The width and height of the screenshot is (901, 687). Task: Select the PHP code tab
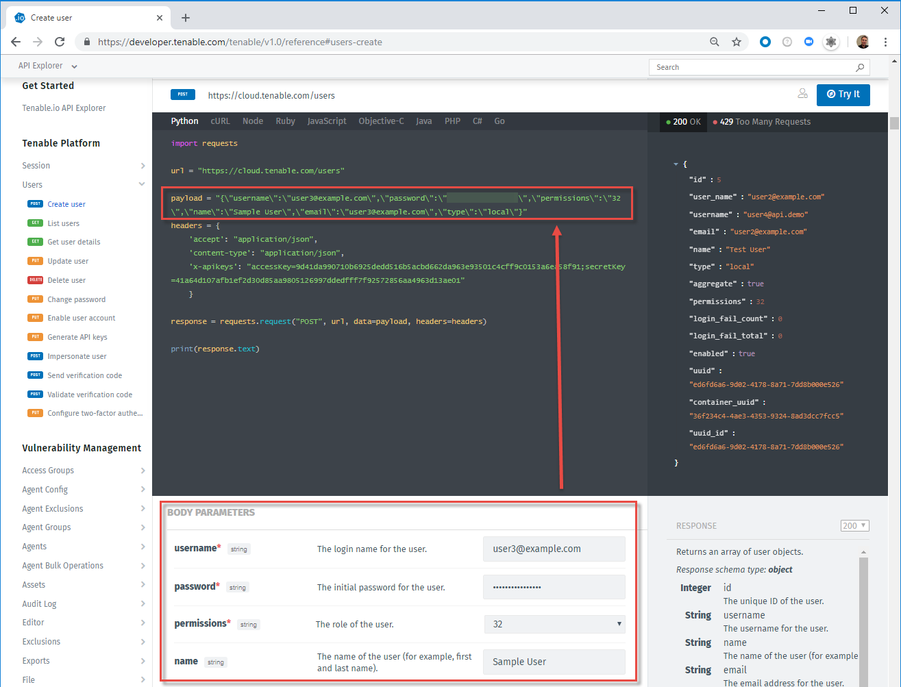coord(452,121)
